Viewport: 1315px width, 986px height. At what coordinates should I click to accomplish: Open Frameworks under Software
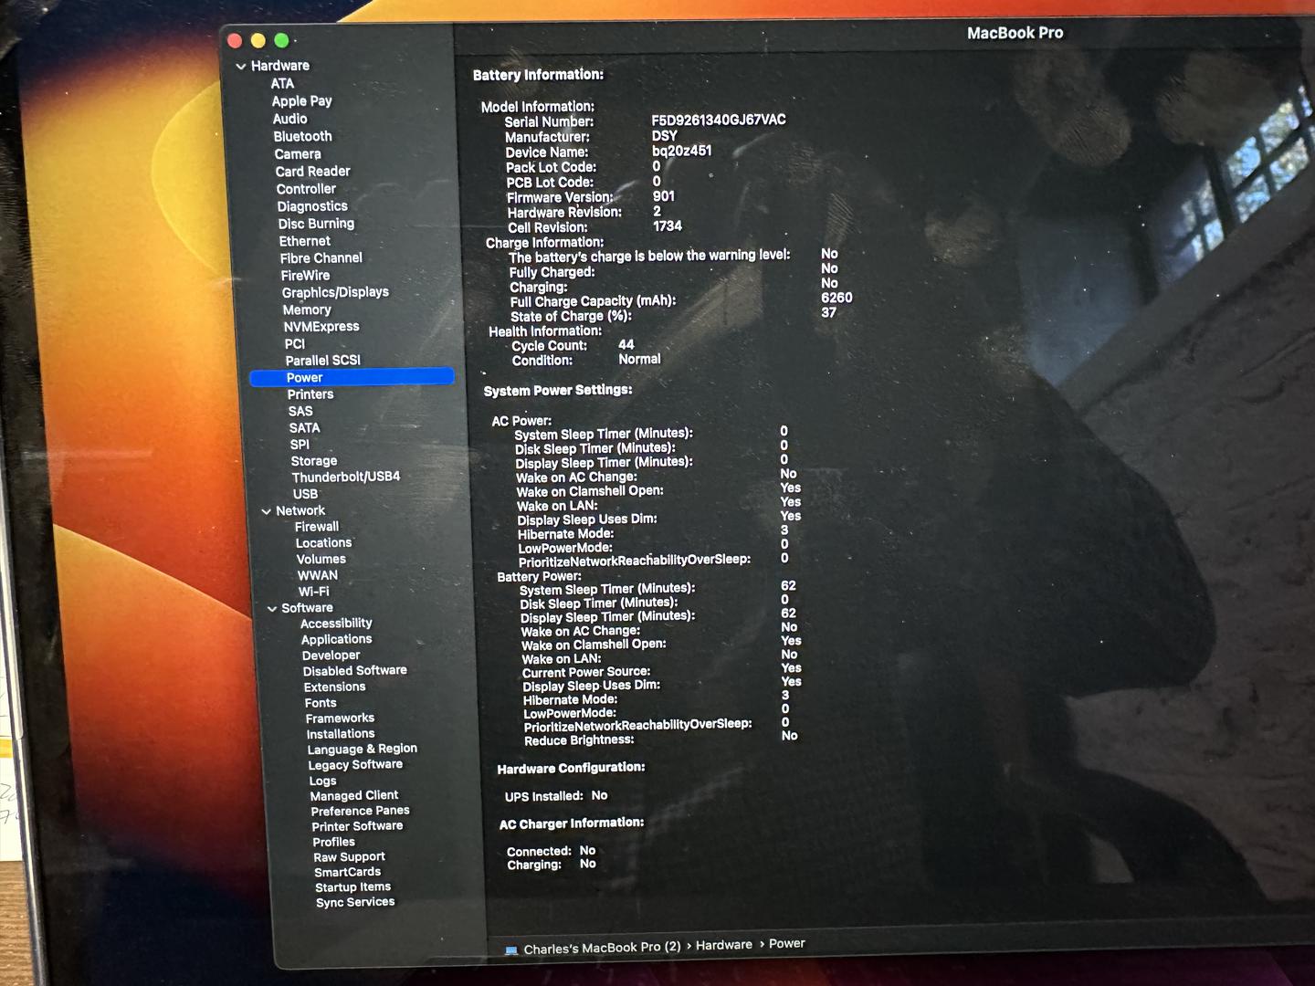click(340, 719)
